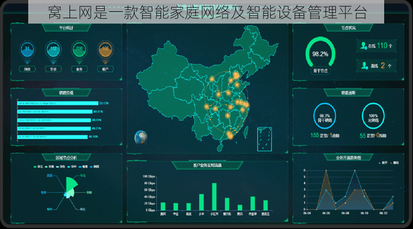Click the offline user icon beside 2

pyautogui.click(x=365, y=65)
